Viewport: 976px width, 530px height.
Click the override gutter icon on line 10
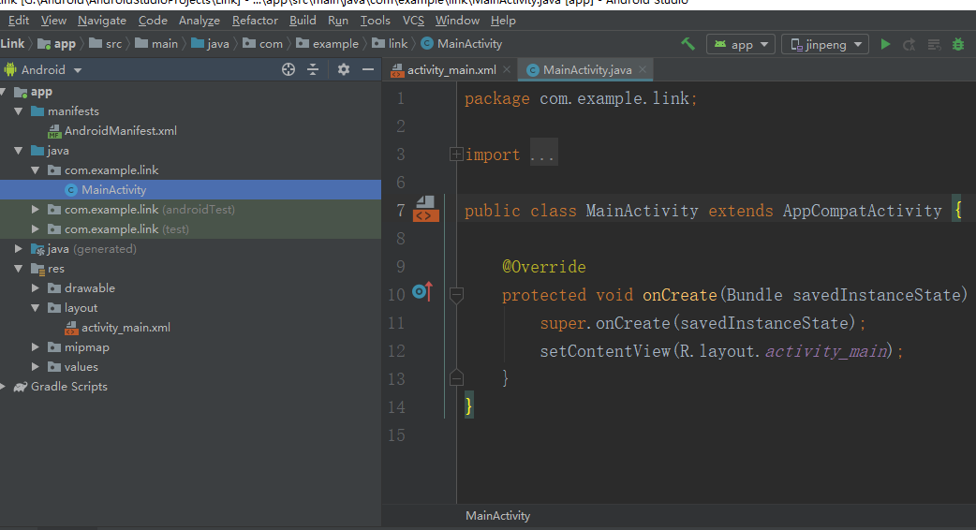[x=421, y=293]
